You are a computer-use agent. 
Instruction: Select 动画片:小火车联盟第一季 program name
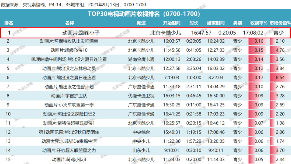(x=69, y=105)
